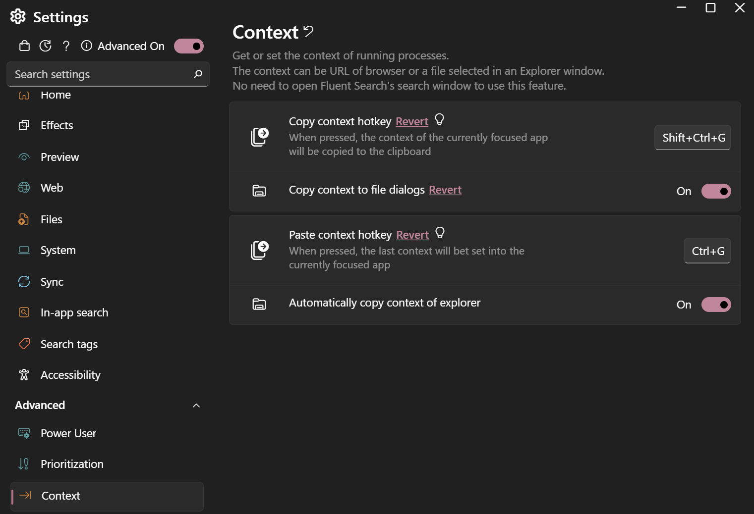Open Sync settings via the circular arrows icon
Image resolution: width=754 pixels, height=514 pixels.
click(x=24, y=281)
